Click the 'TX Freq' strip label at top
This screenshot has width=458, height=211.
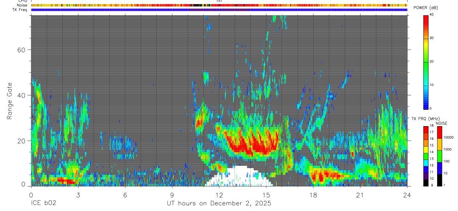[20, 9]
